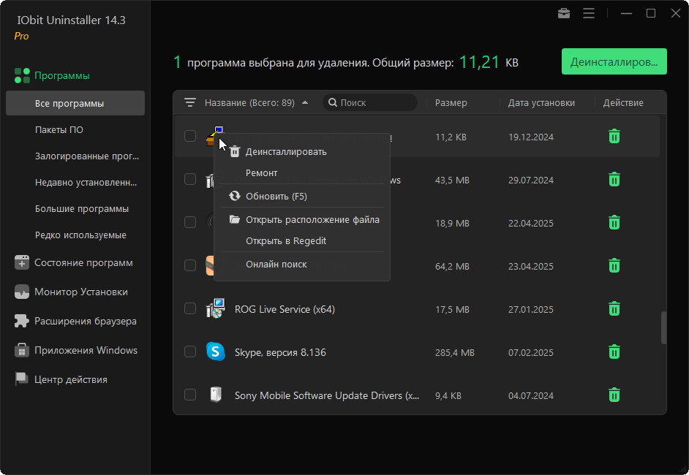Click the Состояние программ icon

21,262
